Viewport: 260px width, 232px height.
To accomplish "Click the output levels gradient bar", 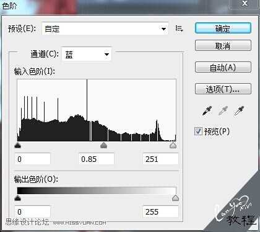I will pos(97,190).
